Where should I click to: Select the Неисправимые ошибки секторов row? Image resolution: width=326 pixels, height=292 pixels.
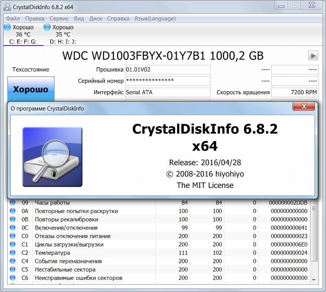pos(159,278)
